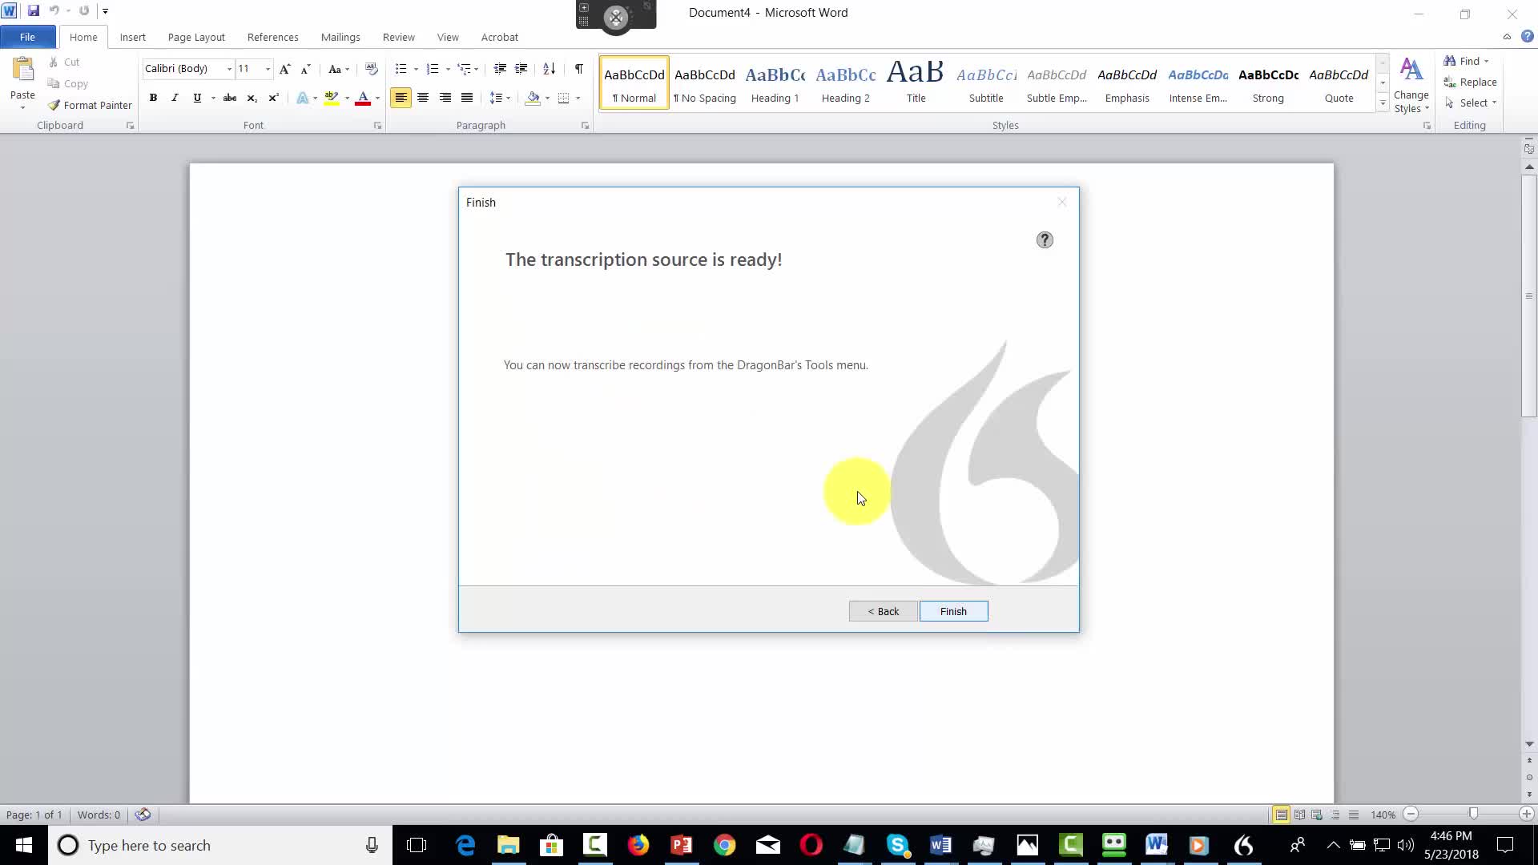Click the zoom slider handle
Screen dimensions: 1538x865
click(x=1472, y=814)
